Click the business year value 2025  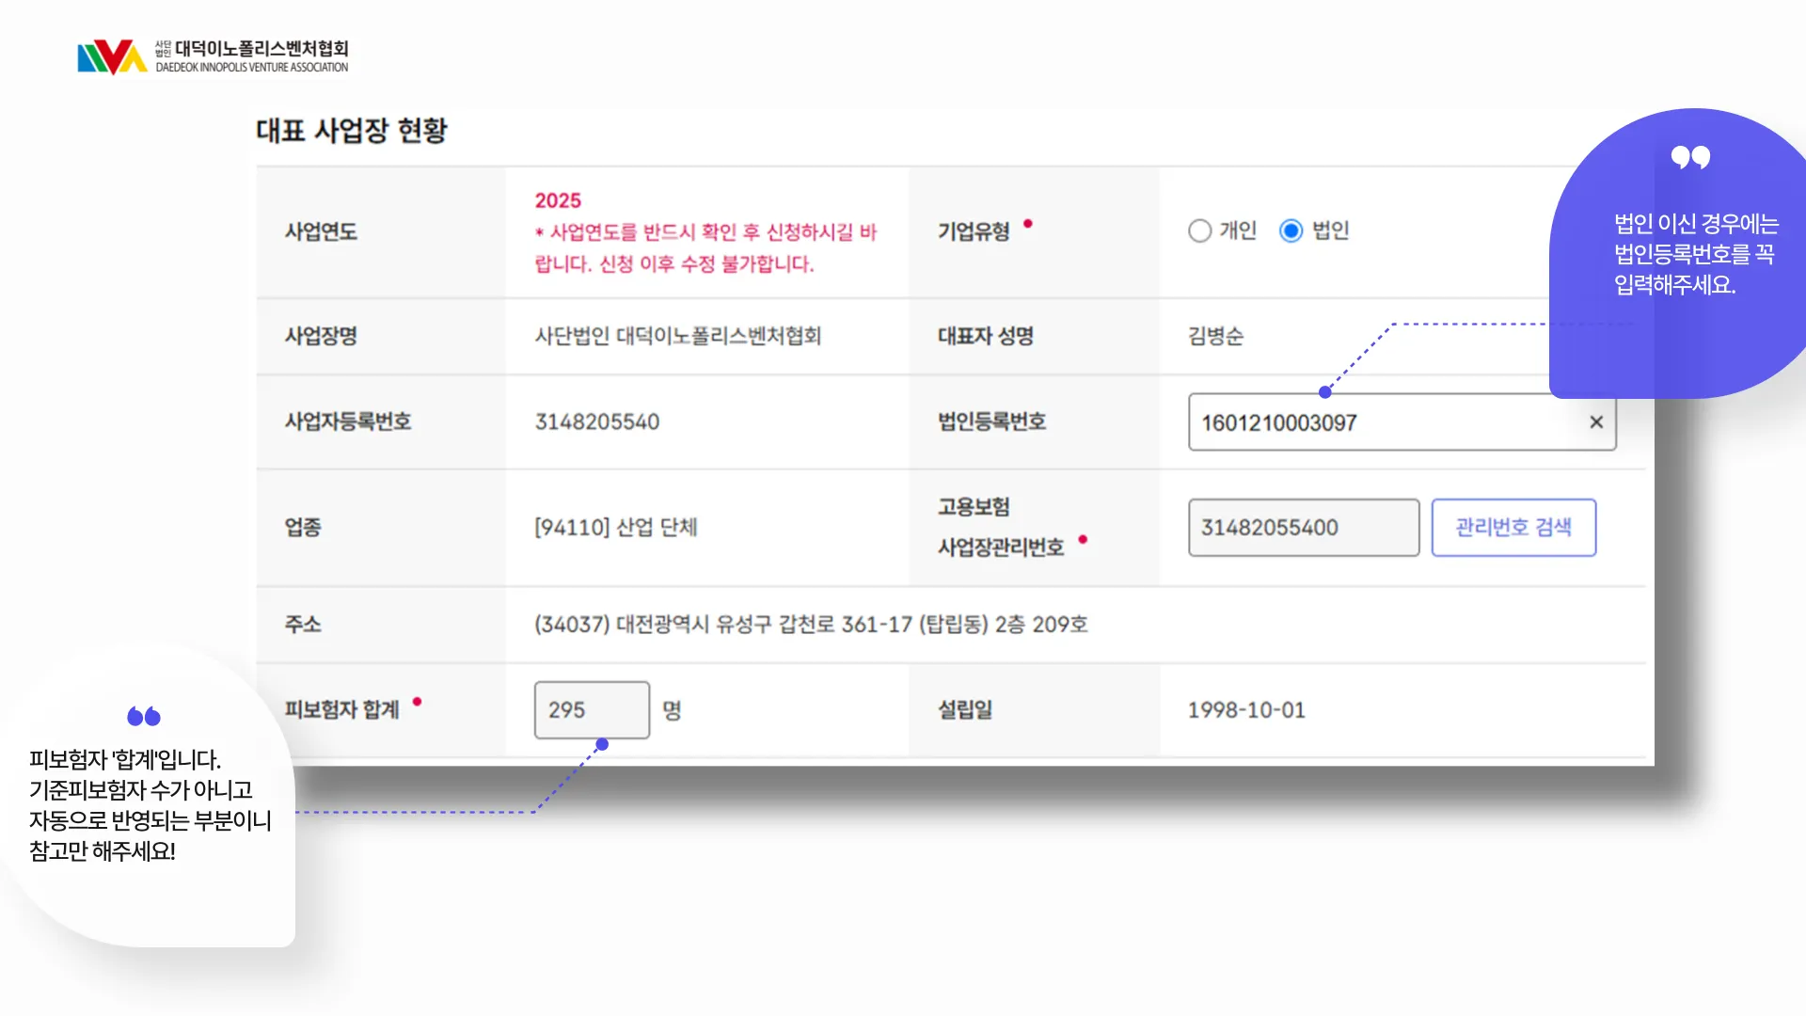[x=558, y=200]
